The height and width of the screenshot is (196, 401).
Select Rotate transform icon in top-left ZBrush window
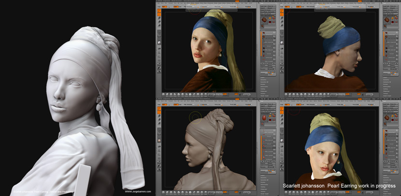click(159, 25)
